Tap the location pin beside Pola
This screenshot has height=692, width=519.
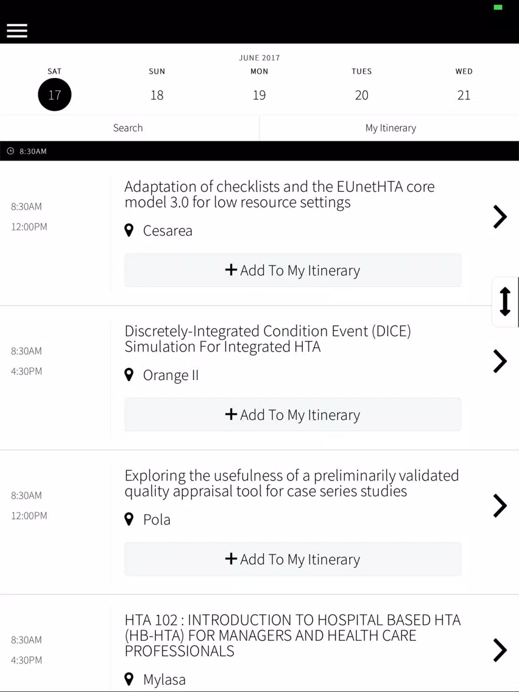pyautogui.click(x=129, y=519)
